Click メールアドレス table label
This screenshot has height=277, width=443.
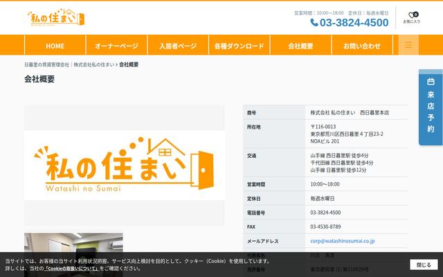pyautogui.click(x=263, y=241)
